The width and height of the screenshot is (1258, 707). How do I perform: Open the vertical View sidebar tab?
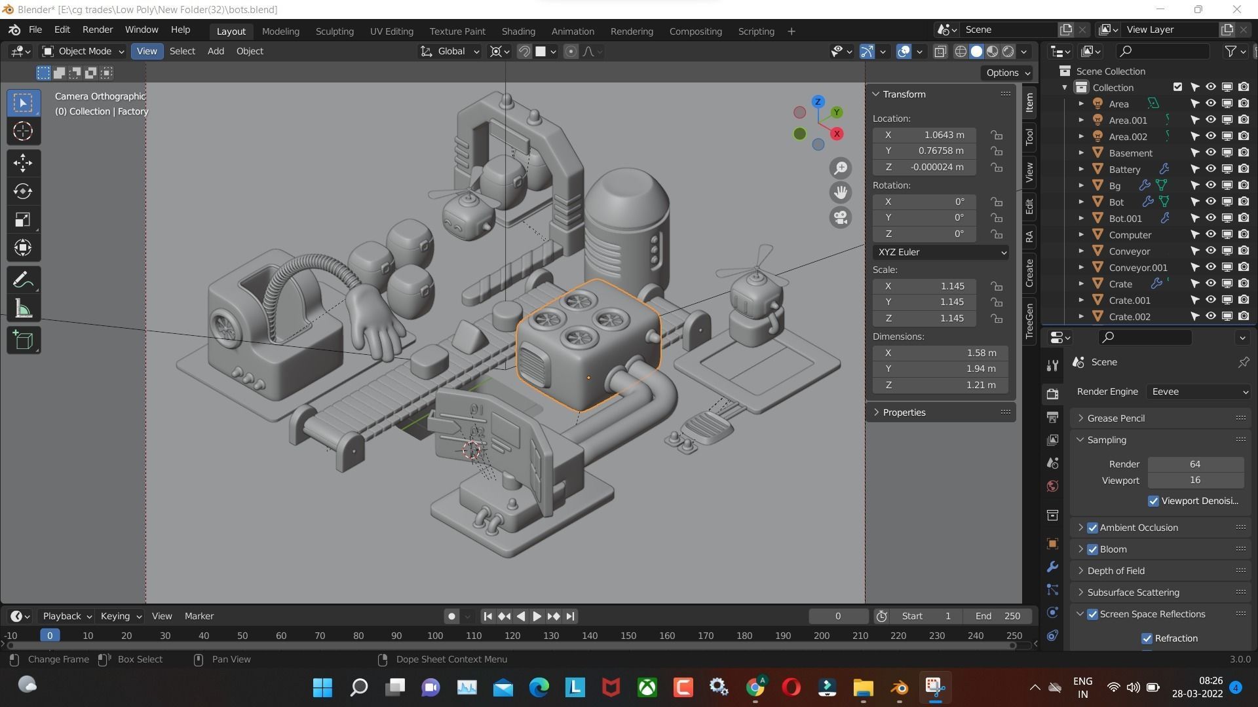click(x=1029, y=172)
